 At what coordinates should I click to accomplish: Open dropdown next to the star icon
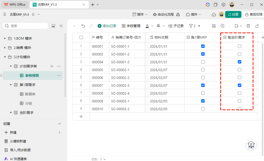[39, 14]
